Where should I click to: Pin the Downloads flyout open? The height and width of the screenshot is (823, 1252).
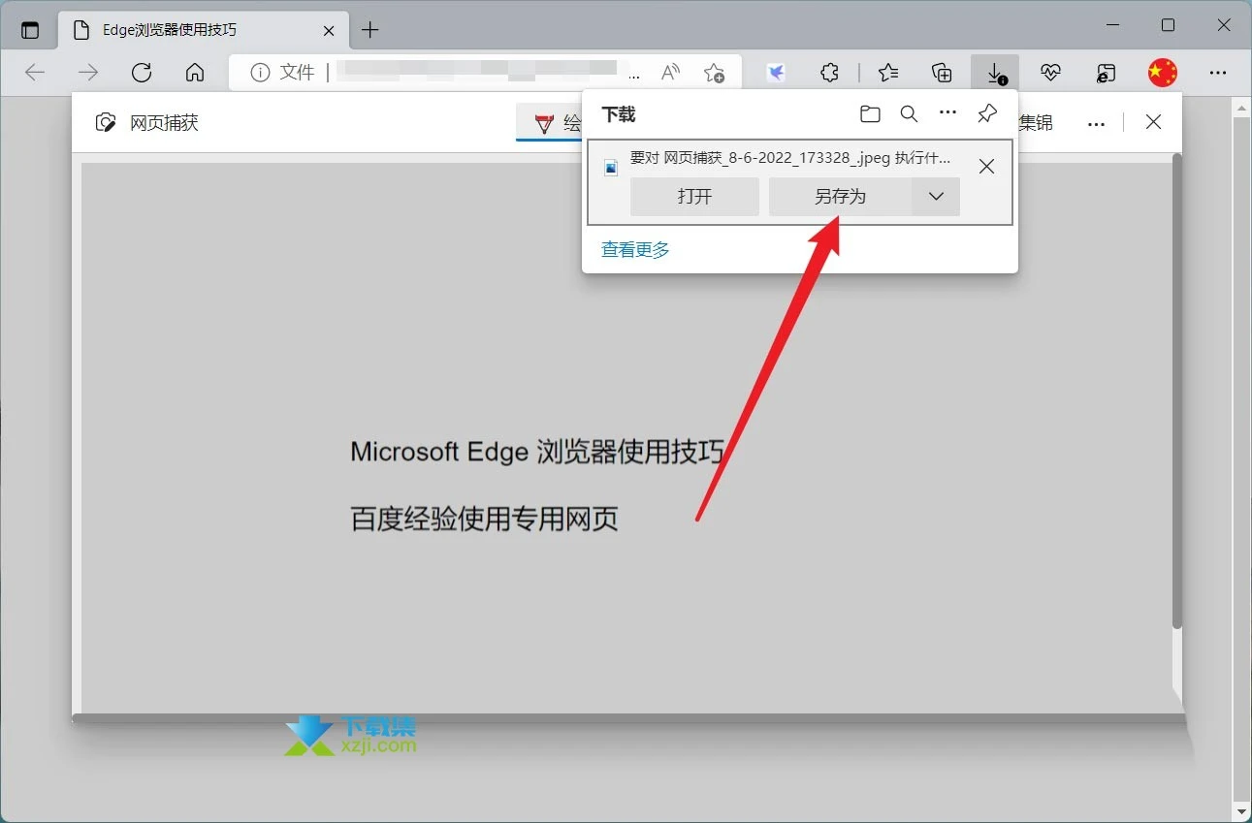(x=986, y=113)
